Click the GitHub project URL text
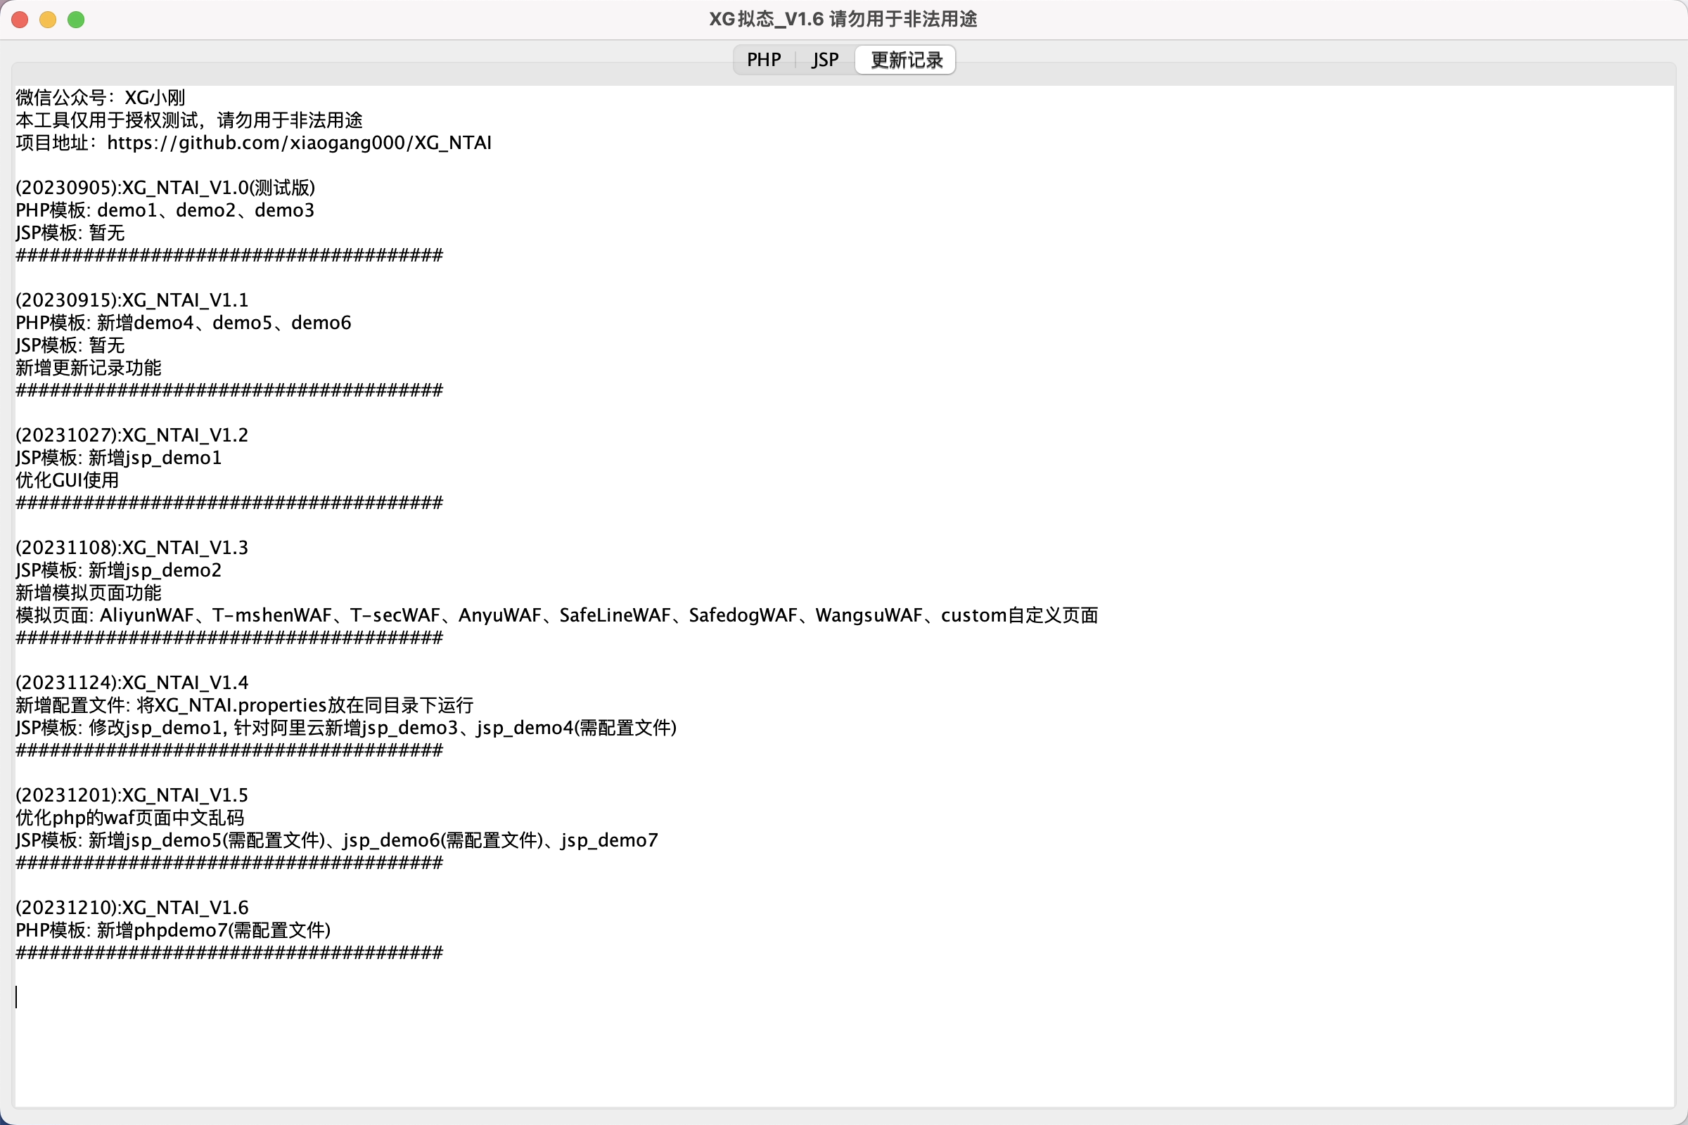The image size is (1688, 1125). pos(298,143)
